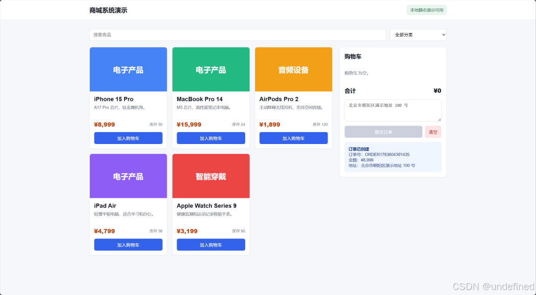Click the 购物车为空 empty cart message
This screenshot has width=536, height=295.
[x=357, y=73]
